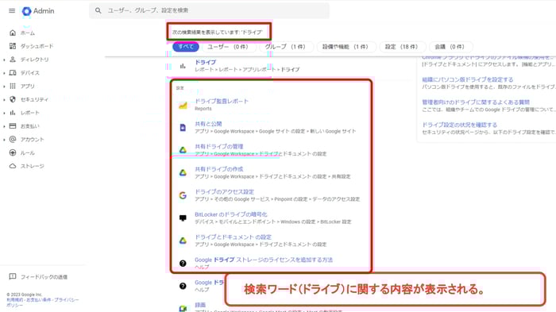Click monitor icon beside BitLocker result
This screenshot has width=556, height=312.
pyautogui.click(x=183, y=218)
